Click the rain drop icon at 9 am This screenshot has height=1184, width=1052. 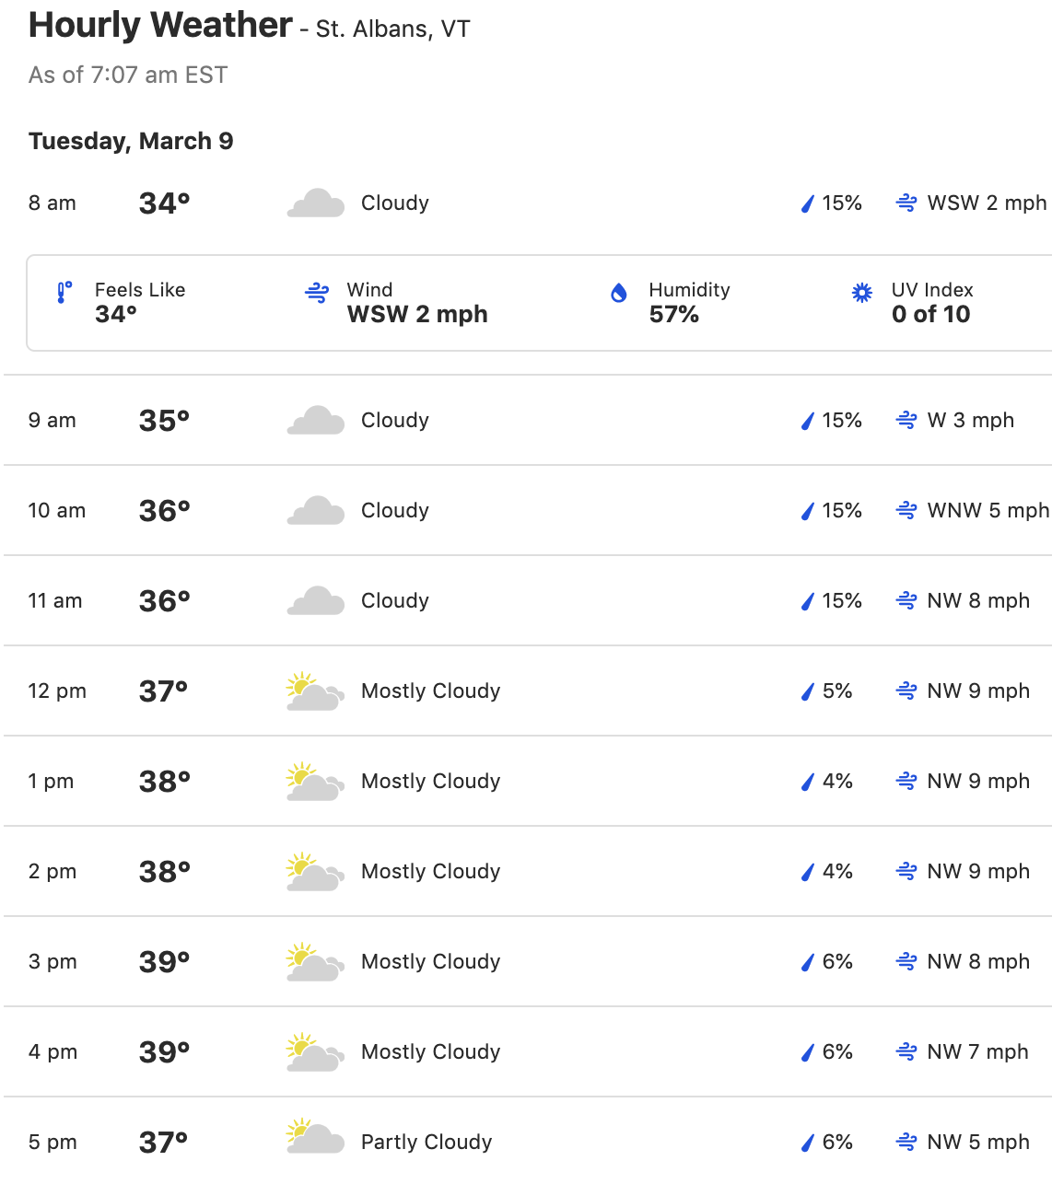coord(807,421)
